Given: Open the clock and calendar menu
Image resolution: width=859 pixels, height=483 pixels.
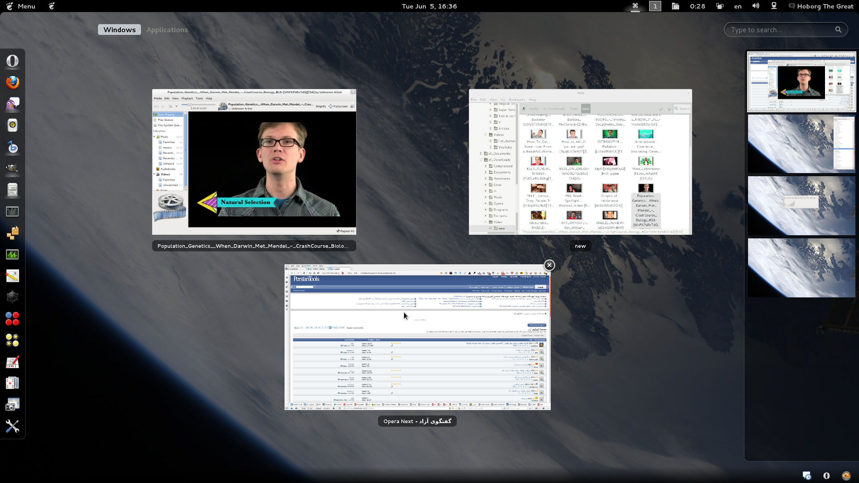Looking at the screenshot, I should click(x=429, y=6).
